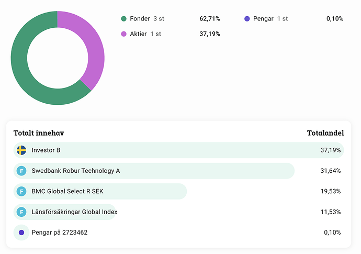Screen dimensions: 361x254
Task: Click the 0,10% share in the Pengar på row
Action: [x=332, y=233]
